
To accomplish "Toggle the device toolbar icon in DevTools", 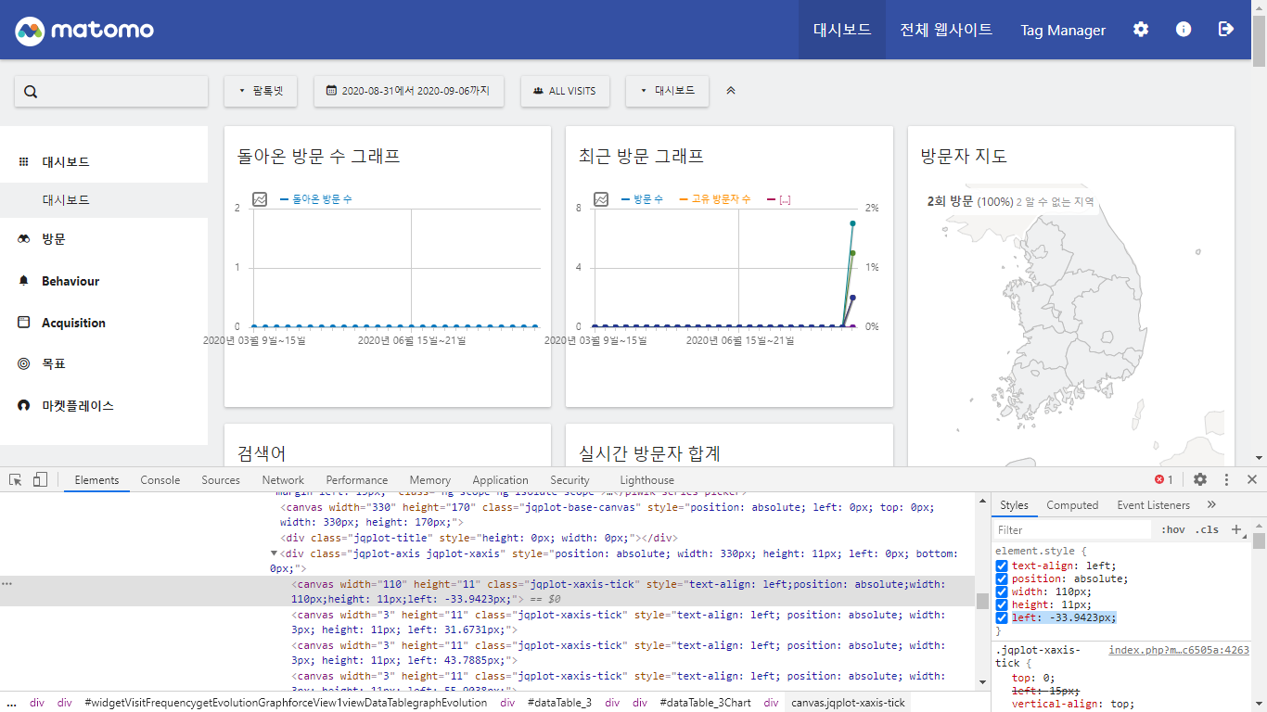I will [x=40, y=479].
